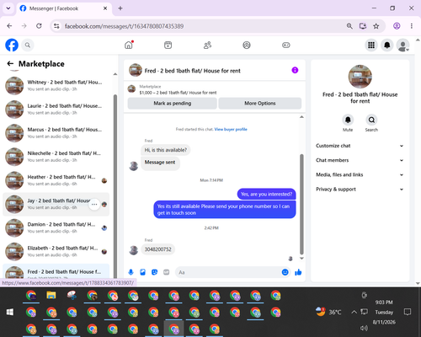Image resolution: width=421 pixels, height=337 pixels.
Task: Click the chat list vertical scrollbar
Action: [x=115, y=185]
